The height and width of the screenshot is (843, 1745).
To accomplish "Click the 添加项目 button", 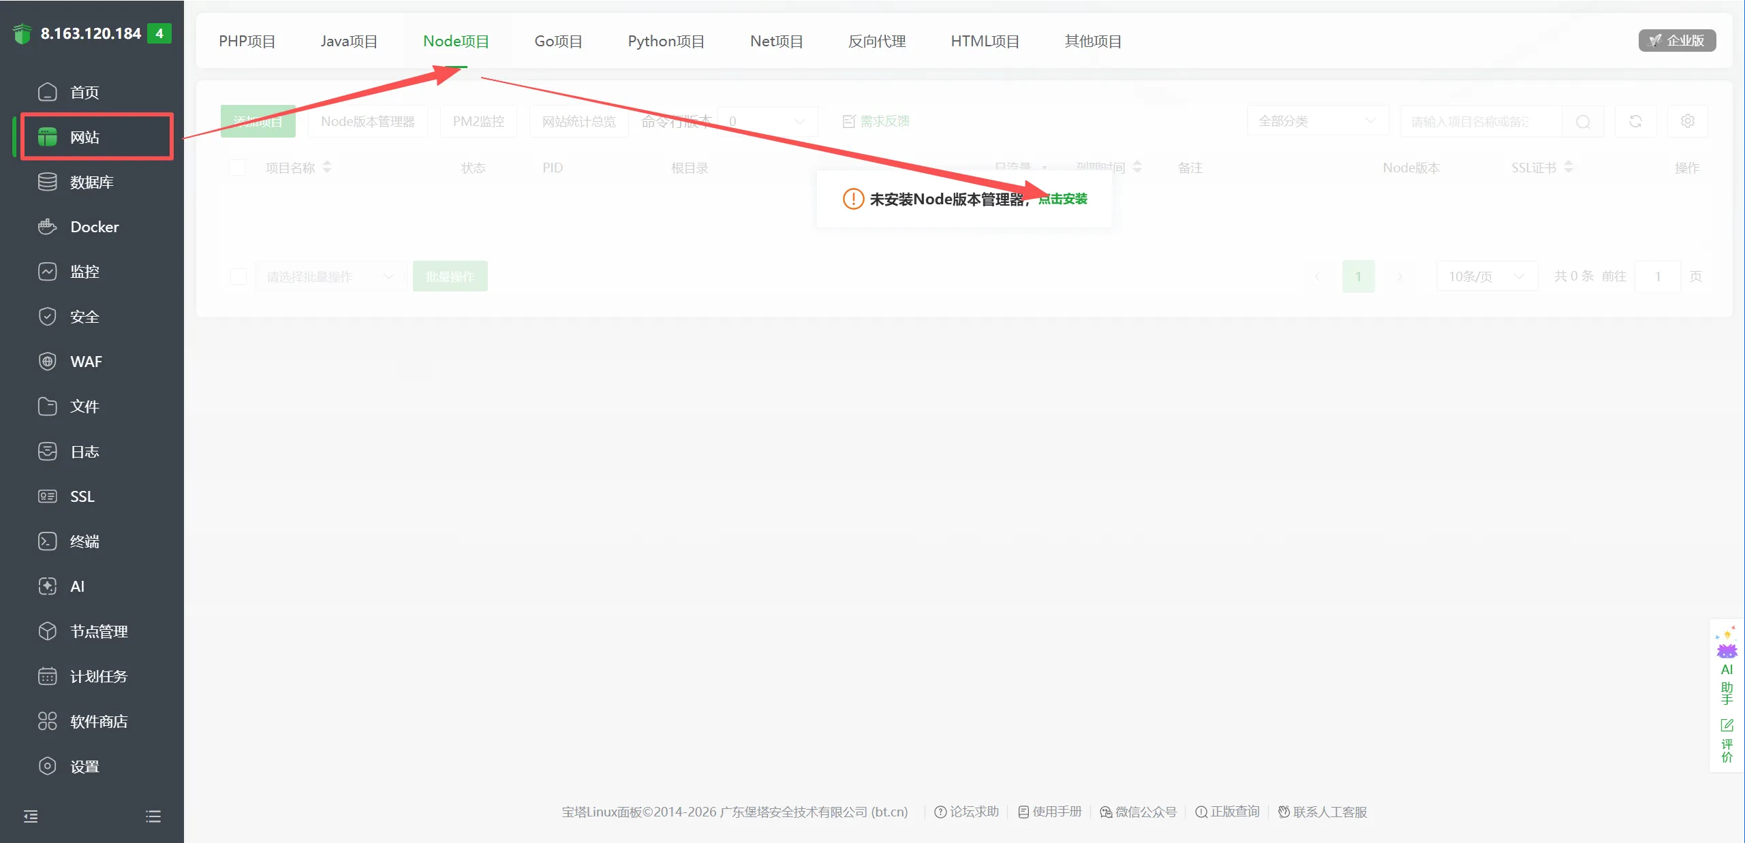I will 258,121.
